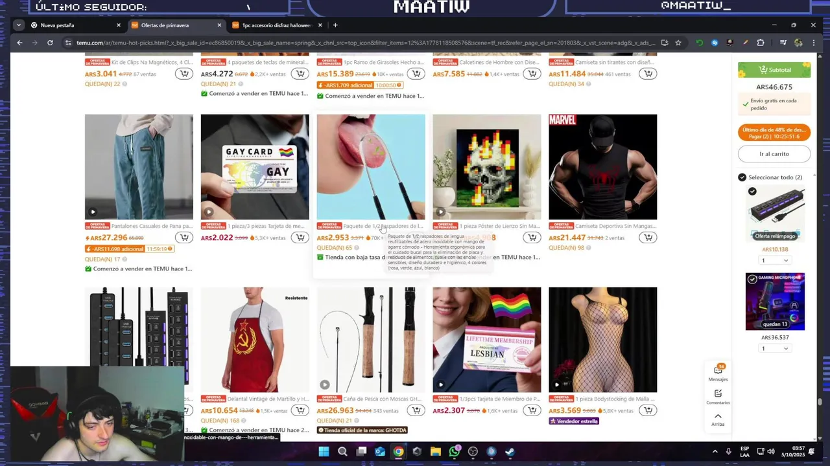The width and height of the screenshot is (830, 466).
Task: Add Delantal Vintage de Martillo to cart
Action: [300, 410]
